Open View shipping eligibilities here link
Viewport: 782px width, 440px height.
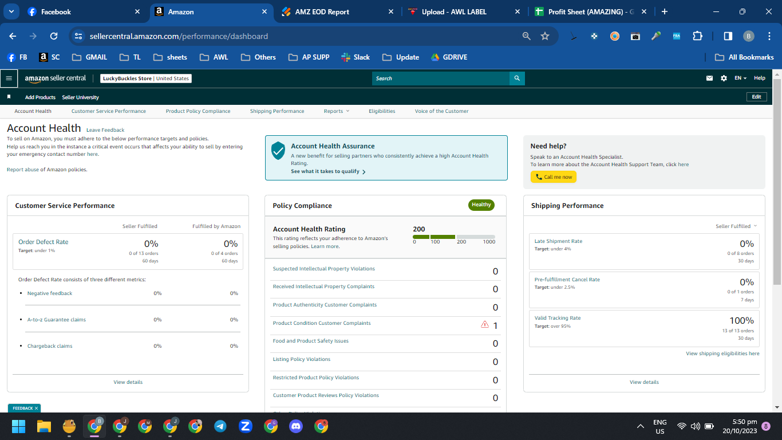point(722,353)
